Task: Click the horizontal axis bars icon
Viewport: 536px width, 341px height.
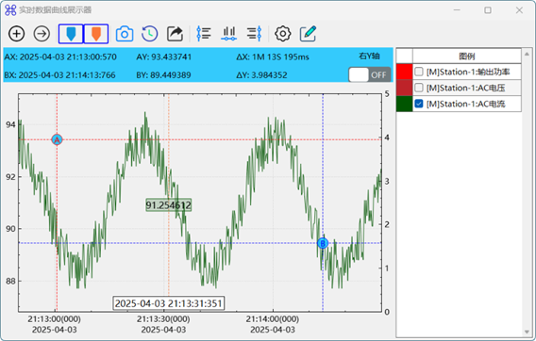Action: point(229,34)
